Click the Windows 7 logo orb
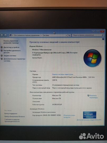 pos(92,58)
